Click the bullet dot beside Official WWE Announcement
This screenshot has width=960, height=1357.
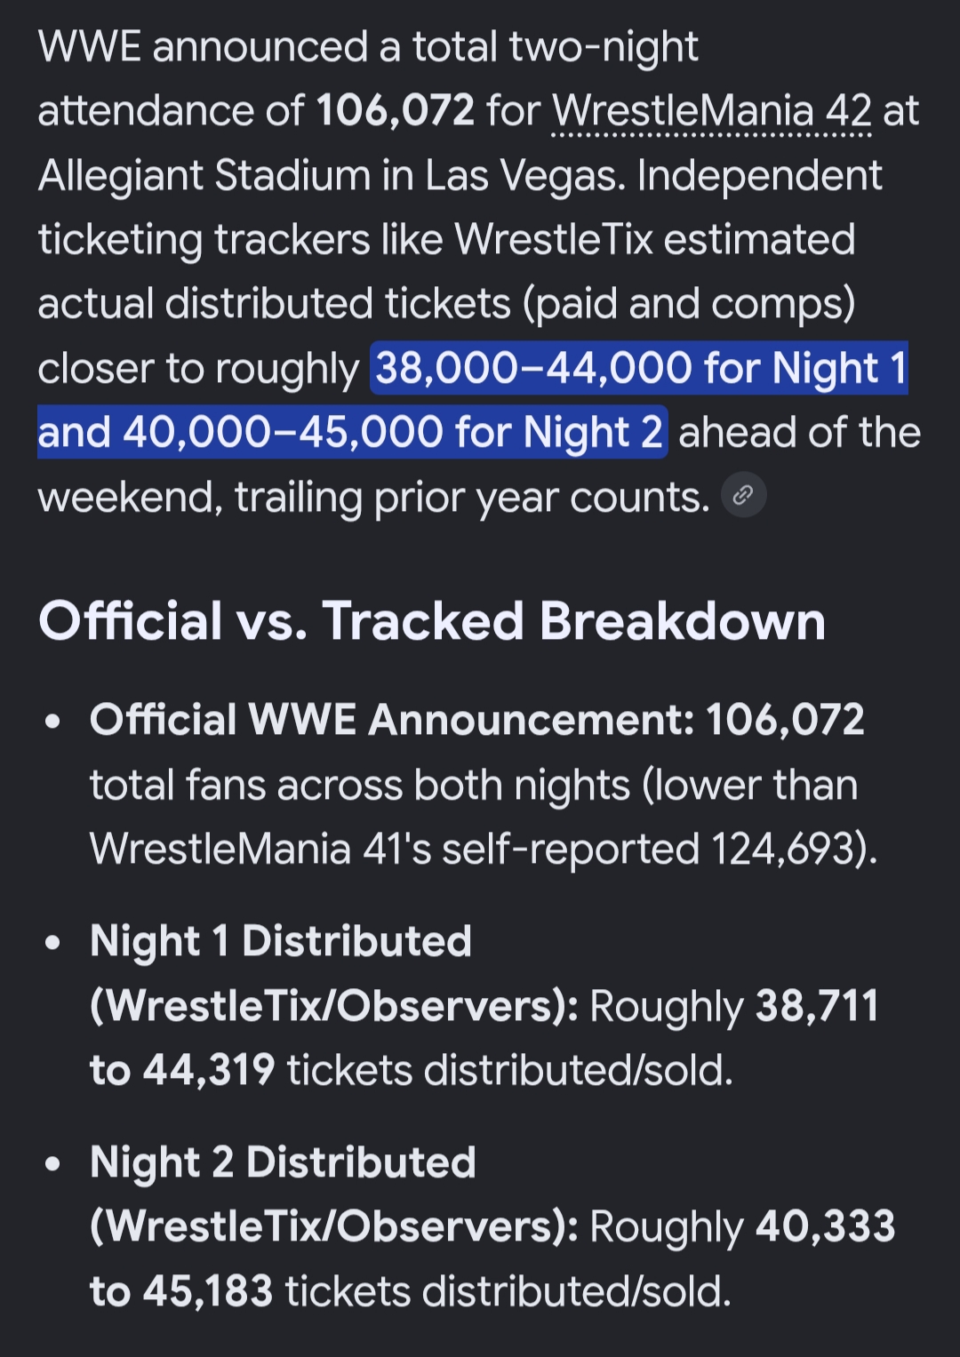(53, 721)
